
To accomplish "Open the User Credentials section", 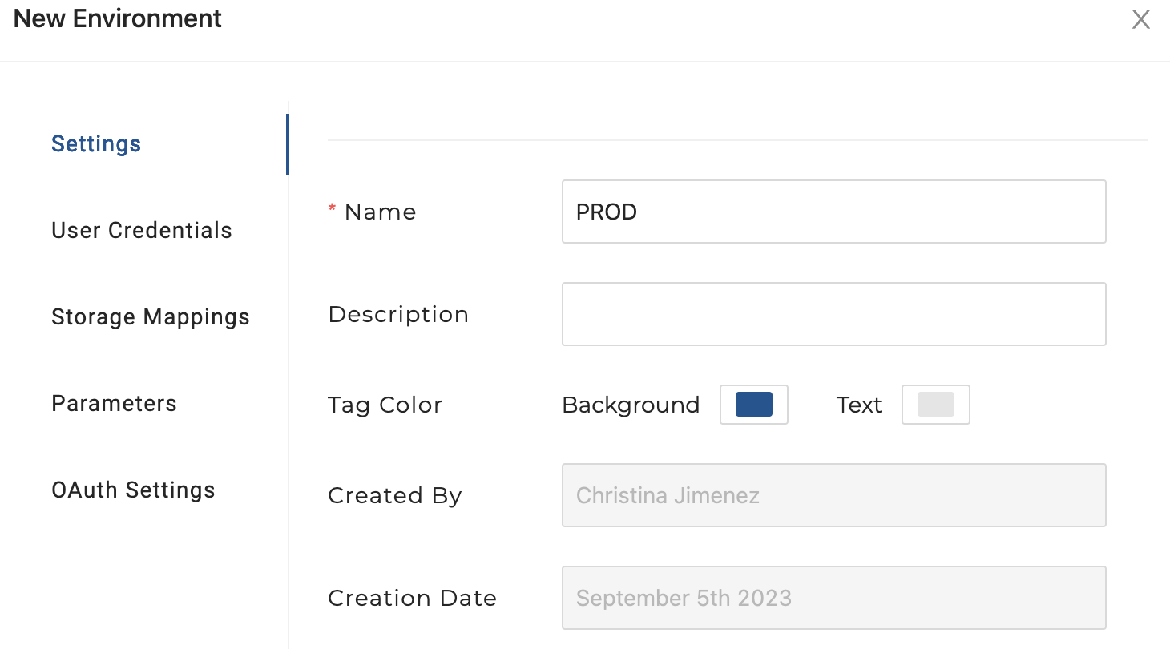I will click(142, 231).
